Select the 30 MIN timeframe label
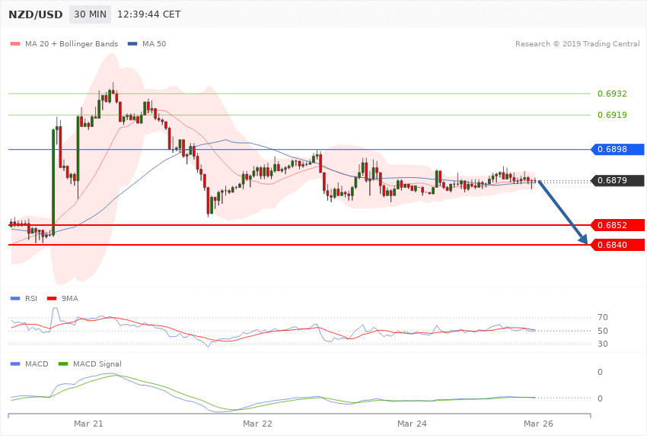The width and height of the screenshot is (647, 438). [90, 14]
